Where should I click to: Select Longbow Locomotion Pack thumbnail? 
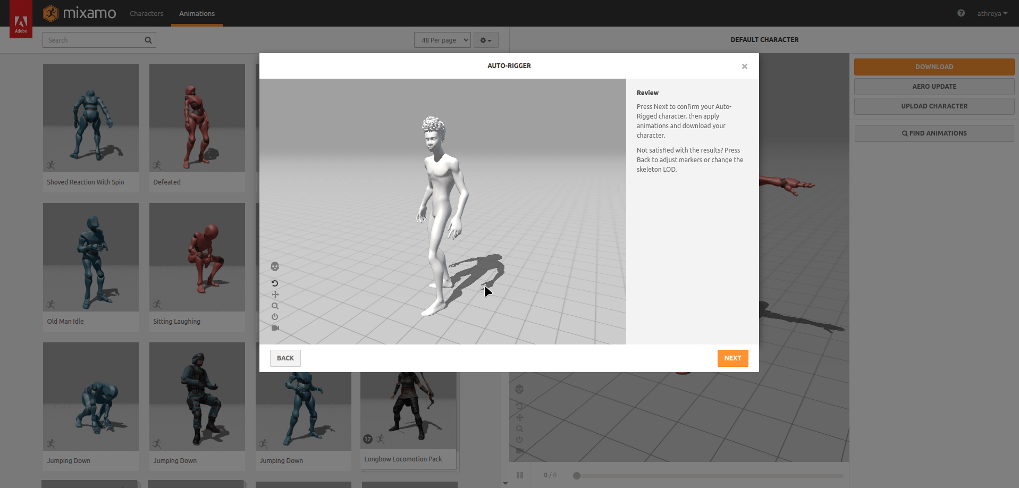408,410
